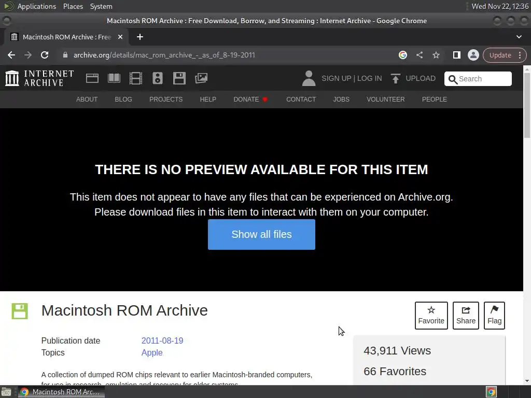The width and height of the screenshot is (531, 398).
Task: Open the Chrome profile avatar
Action: pyautogui.click(x=473, y=55)
